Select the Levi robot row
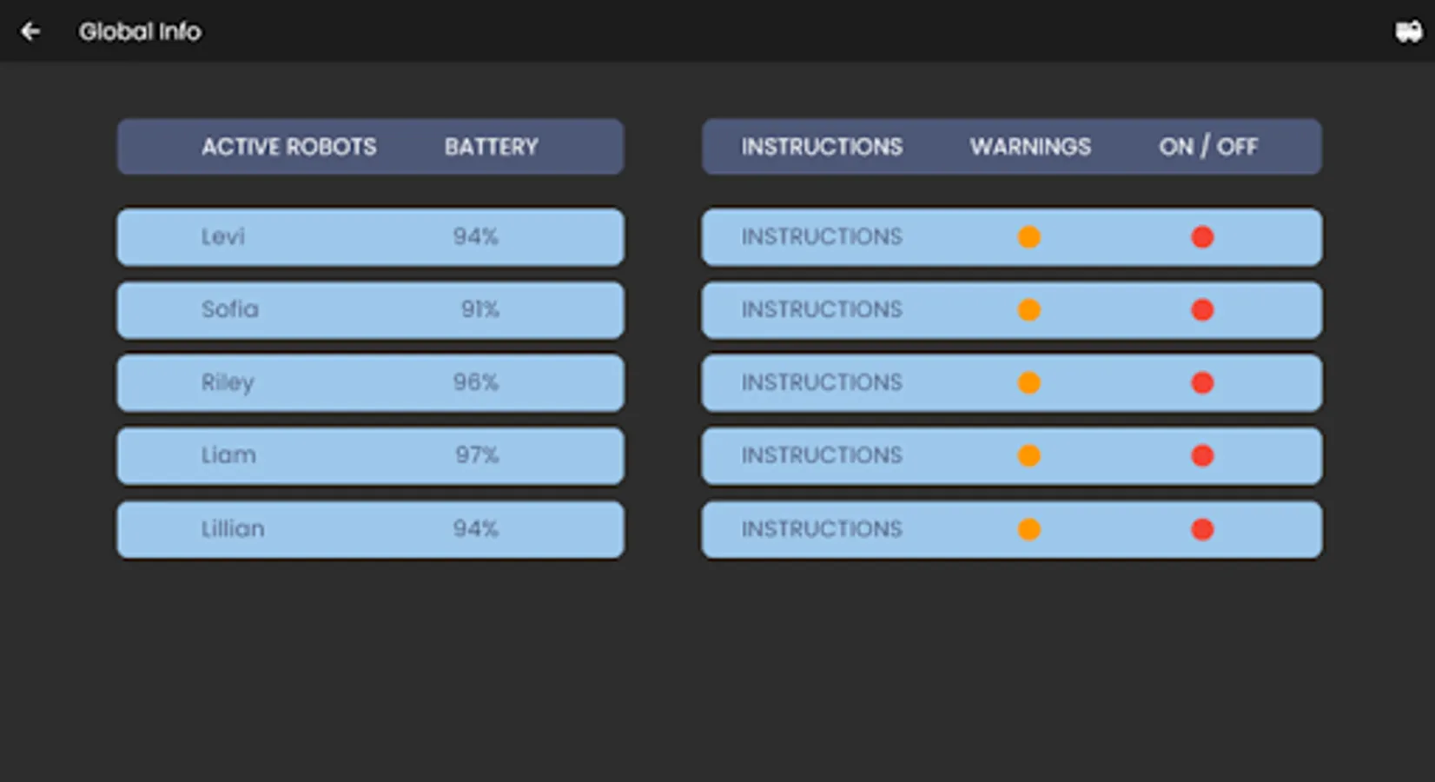1435x782 pixels. pyautogui.click(x=370, y=236)
